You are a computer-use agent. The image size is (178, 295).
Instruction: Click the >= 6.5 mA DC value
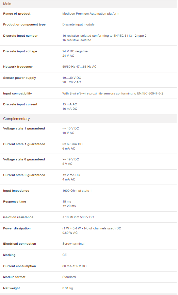pyautogui.click(x=72, y=144)
